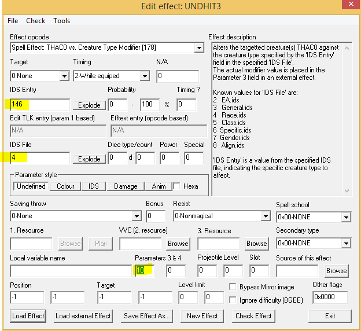This screenshot has height=331, width=361.
Task: Select the Undefined parameter style
Action: (31, 186)
